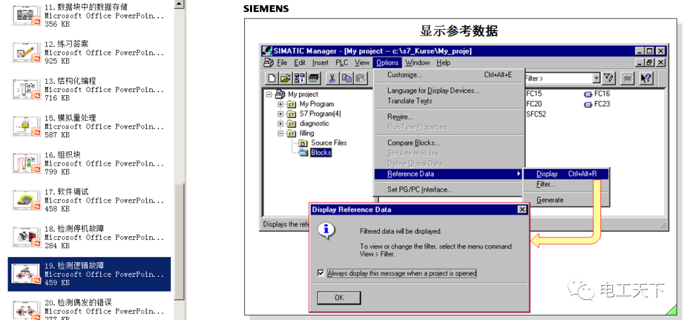The image size is (687, 320).
Task: Click the project icon left of File menu
Action: pyautogui.click(x=268, y=63)
